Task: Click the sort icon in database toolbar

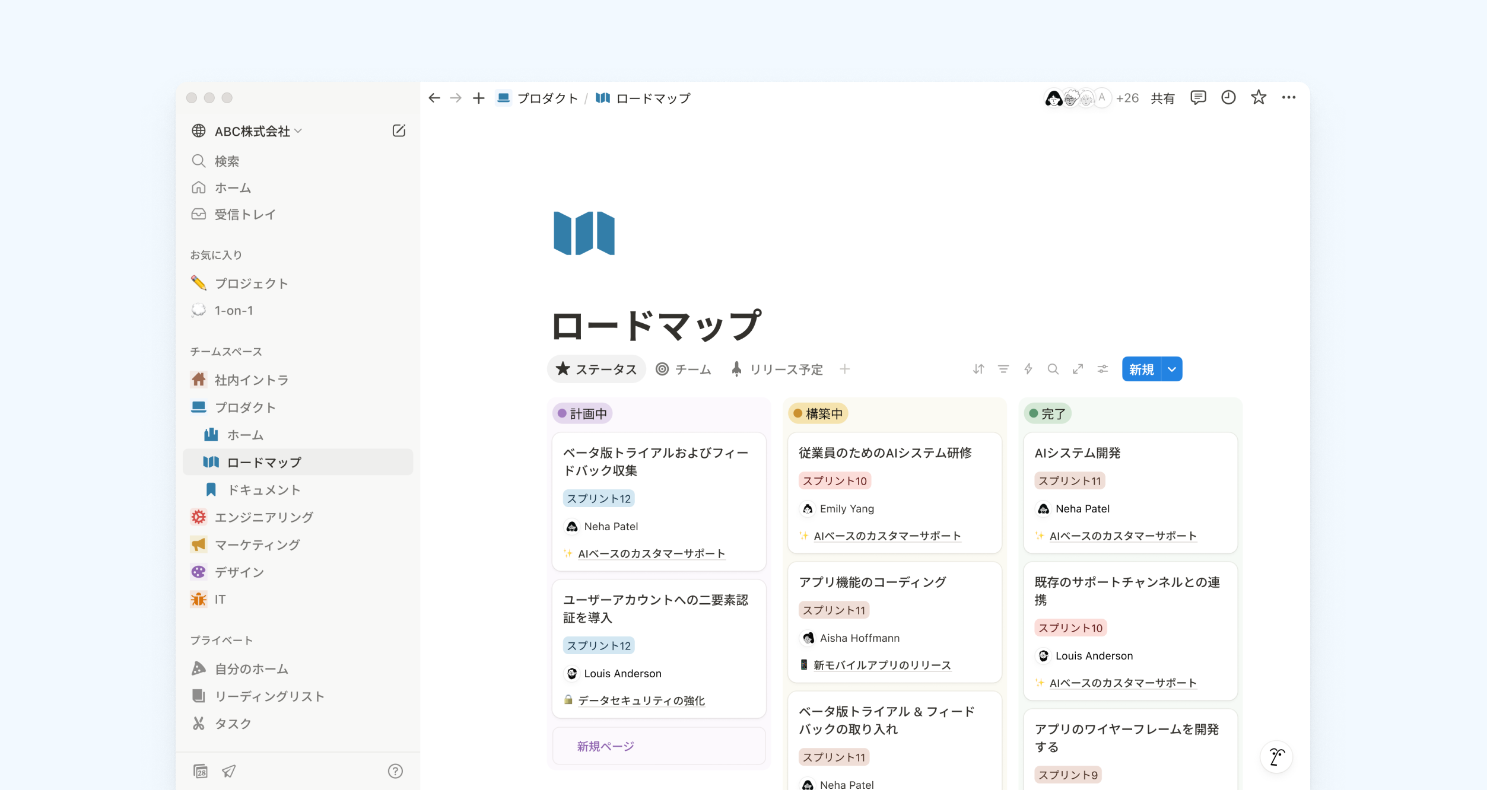Action: coord(978,369)
